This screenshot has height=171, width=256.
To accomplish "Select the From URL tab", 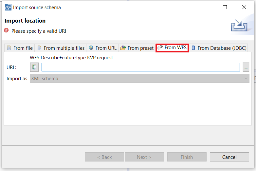I will (x=102, y=48).
